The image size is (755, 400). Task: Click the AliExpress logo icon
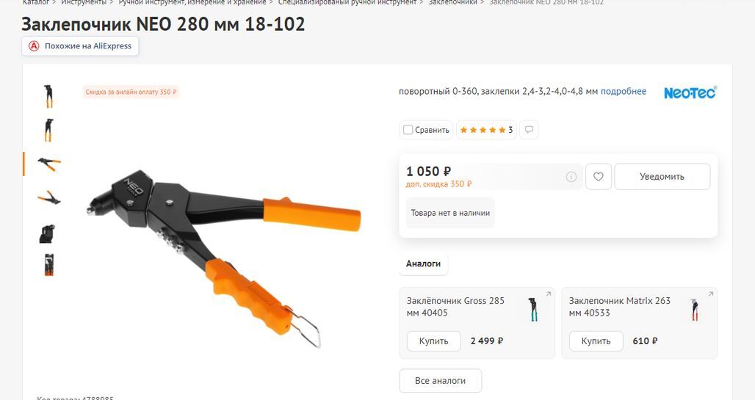coord(34,46)
